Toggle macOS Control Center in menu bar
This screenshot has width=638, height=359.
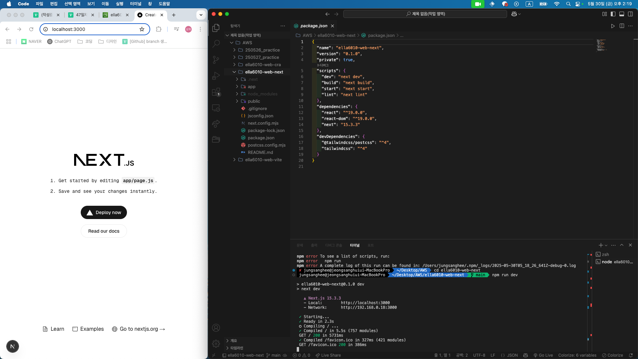click(578, 4)
